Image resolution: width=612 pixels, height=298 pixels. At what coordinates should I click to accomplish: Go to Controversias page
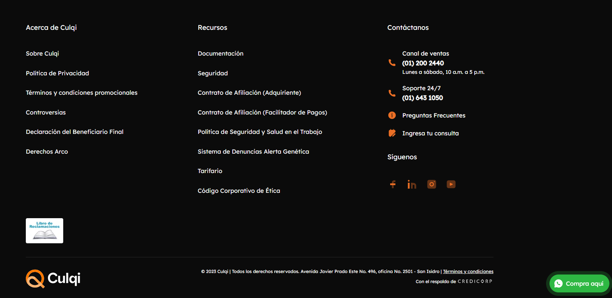click(x=46, y=113)
